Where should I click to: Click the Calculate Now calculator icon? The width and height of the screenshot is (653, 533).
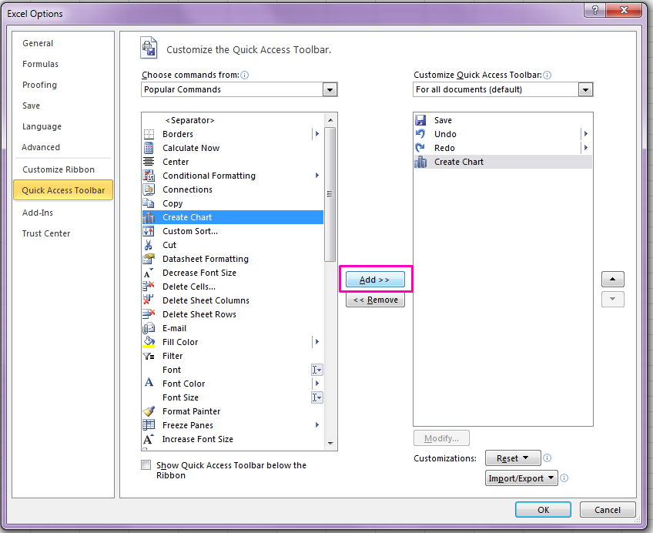[149, 148]
